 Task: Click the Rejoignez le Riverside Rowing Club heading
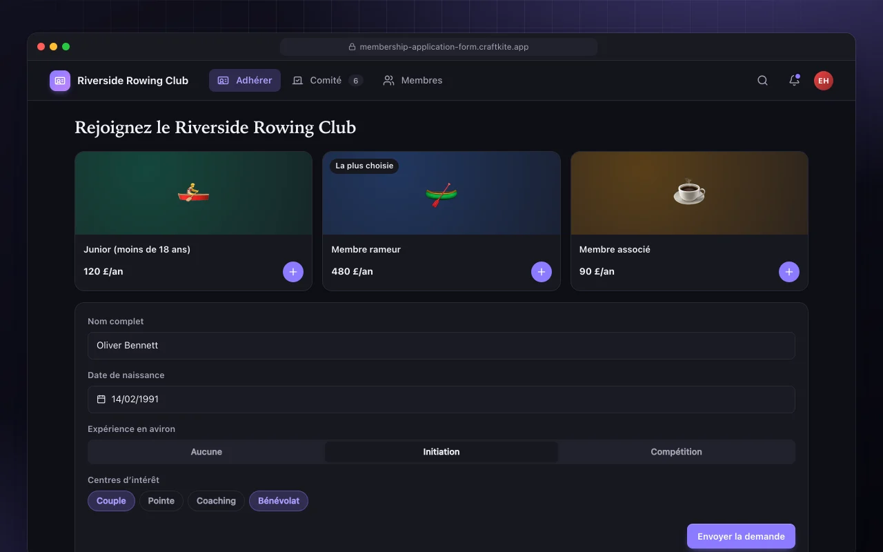[x=215, y=128]
